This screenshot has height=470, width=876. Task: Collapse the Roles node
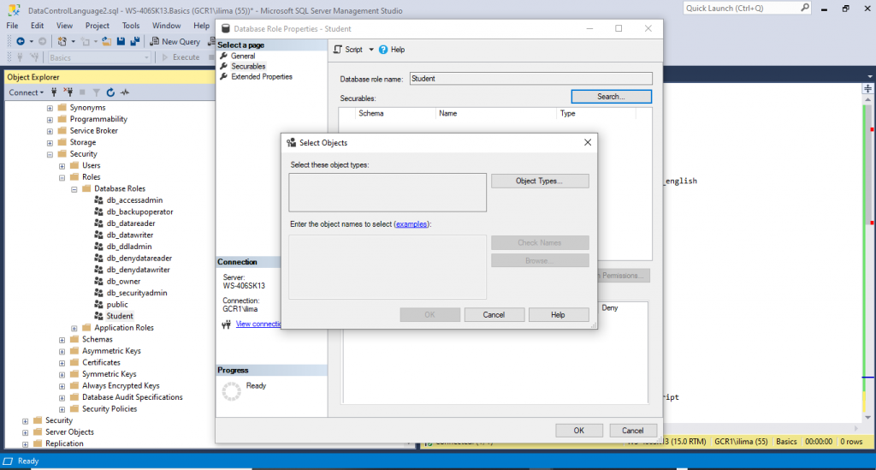pyautogui.click(x=62, y=177)
